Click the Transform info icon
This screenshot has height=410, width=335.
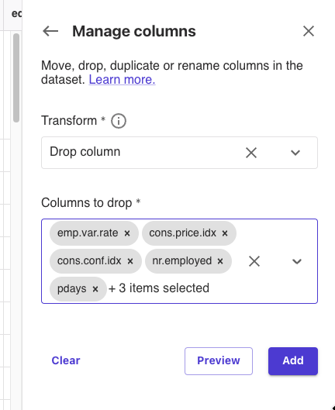[x=119, y=121]
